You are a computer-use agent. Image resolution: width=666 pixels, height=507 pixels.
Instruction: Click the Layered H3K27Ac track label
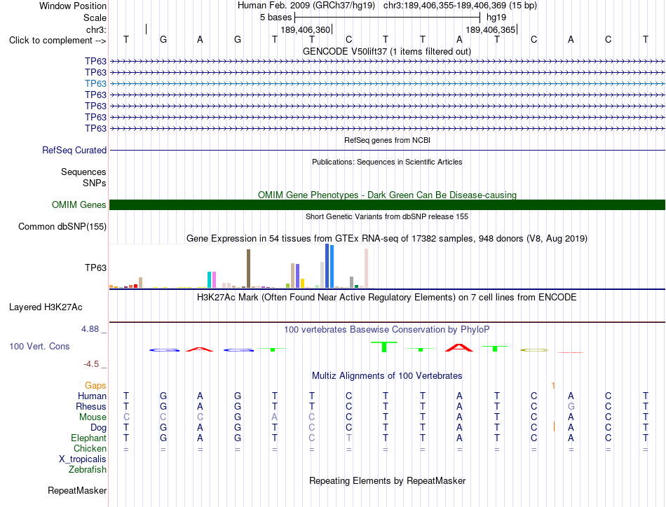click(x=46, y=307)
